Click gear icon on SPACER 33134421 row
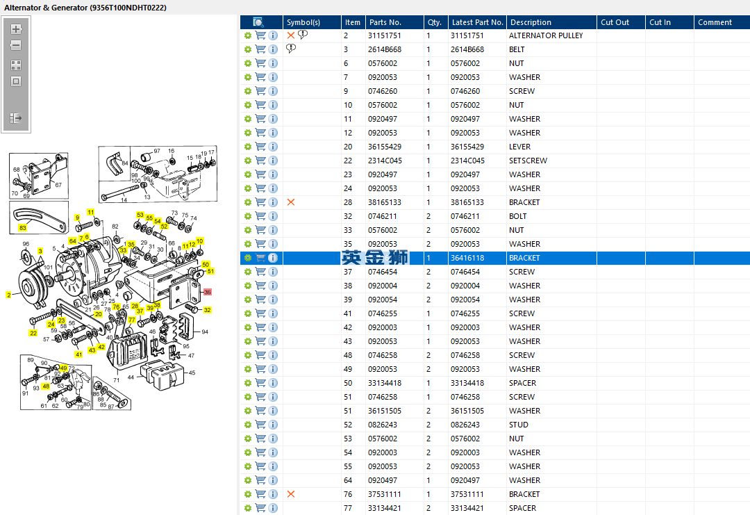 coord(248,508)
